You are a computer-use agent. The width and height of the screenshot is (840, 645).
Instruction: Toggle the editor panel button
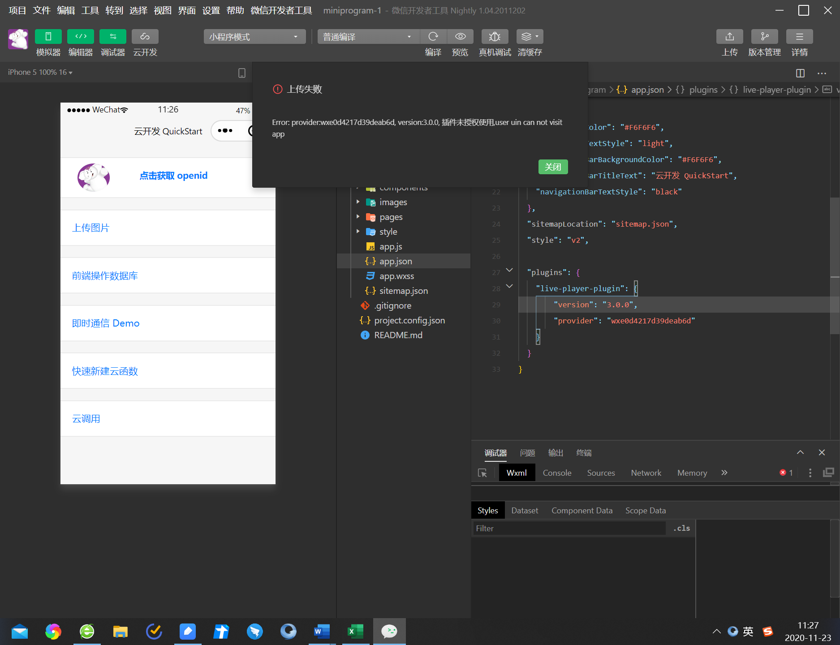coord(81,36)
